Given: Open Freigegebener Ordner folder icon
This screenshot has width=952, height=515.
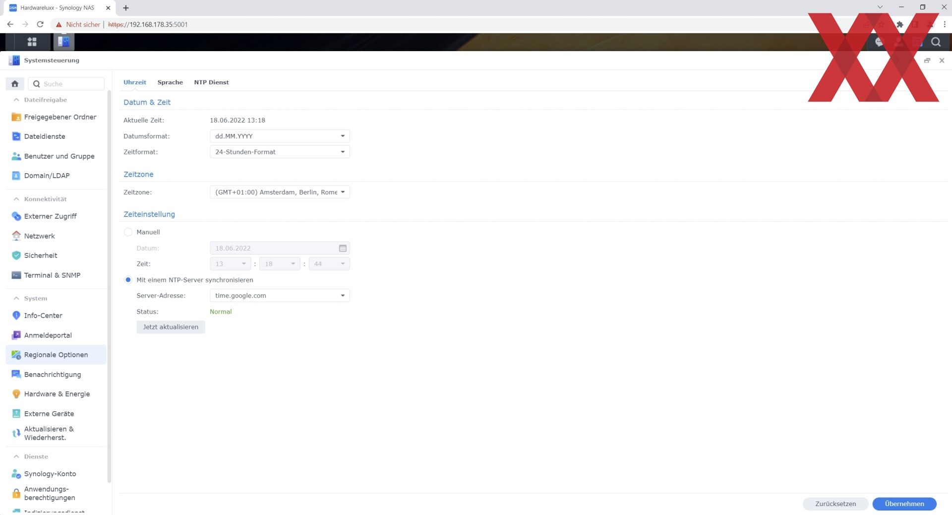Looking at the screenshot, I should (16, 117).
